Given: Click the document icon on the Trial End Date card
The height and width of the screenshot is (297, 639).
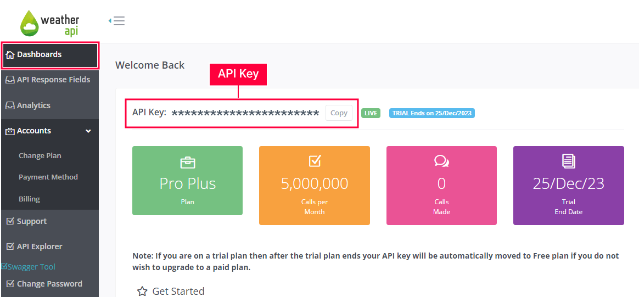Looking at the screenshot, I should 569,162.
